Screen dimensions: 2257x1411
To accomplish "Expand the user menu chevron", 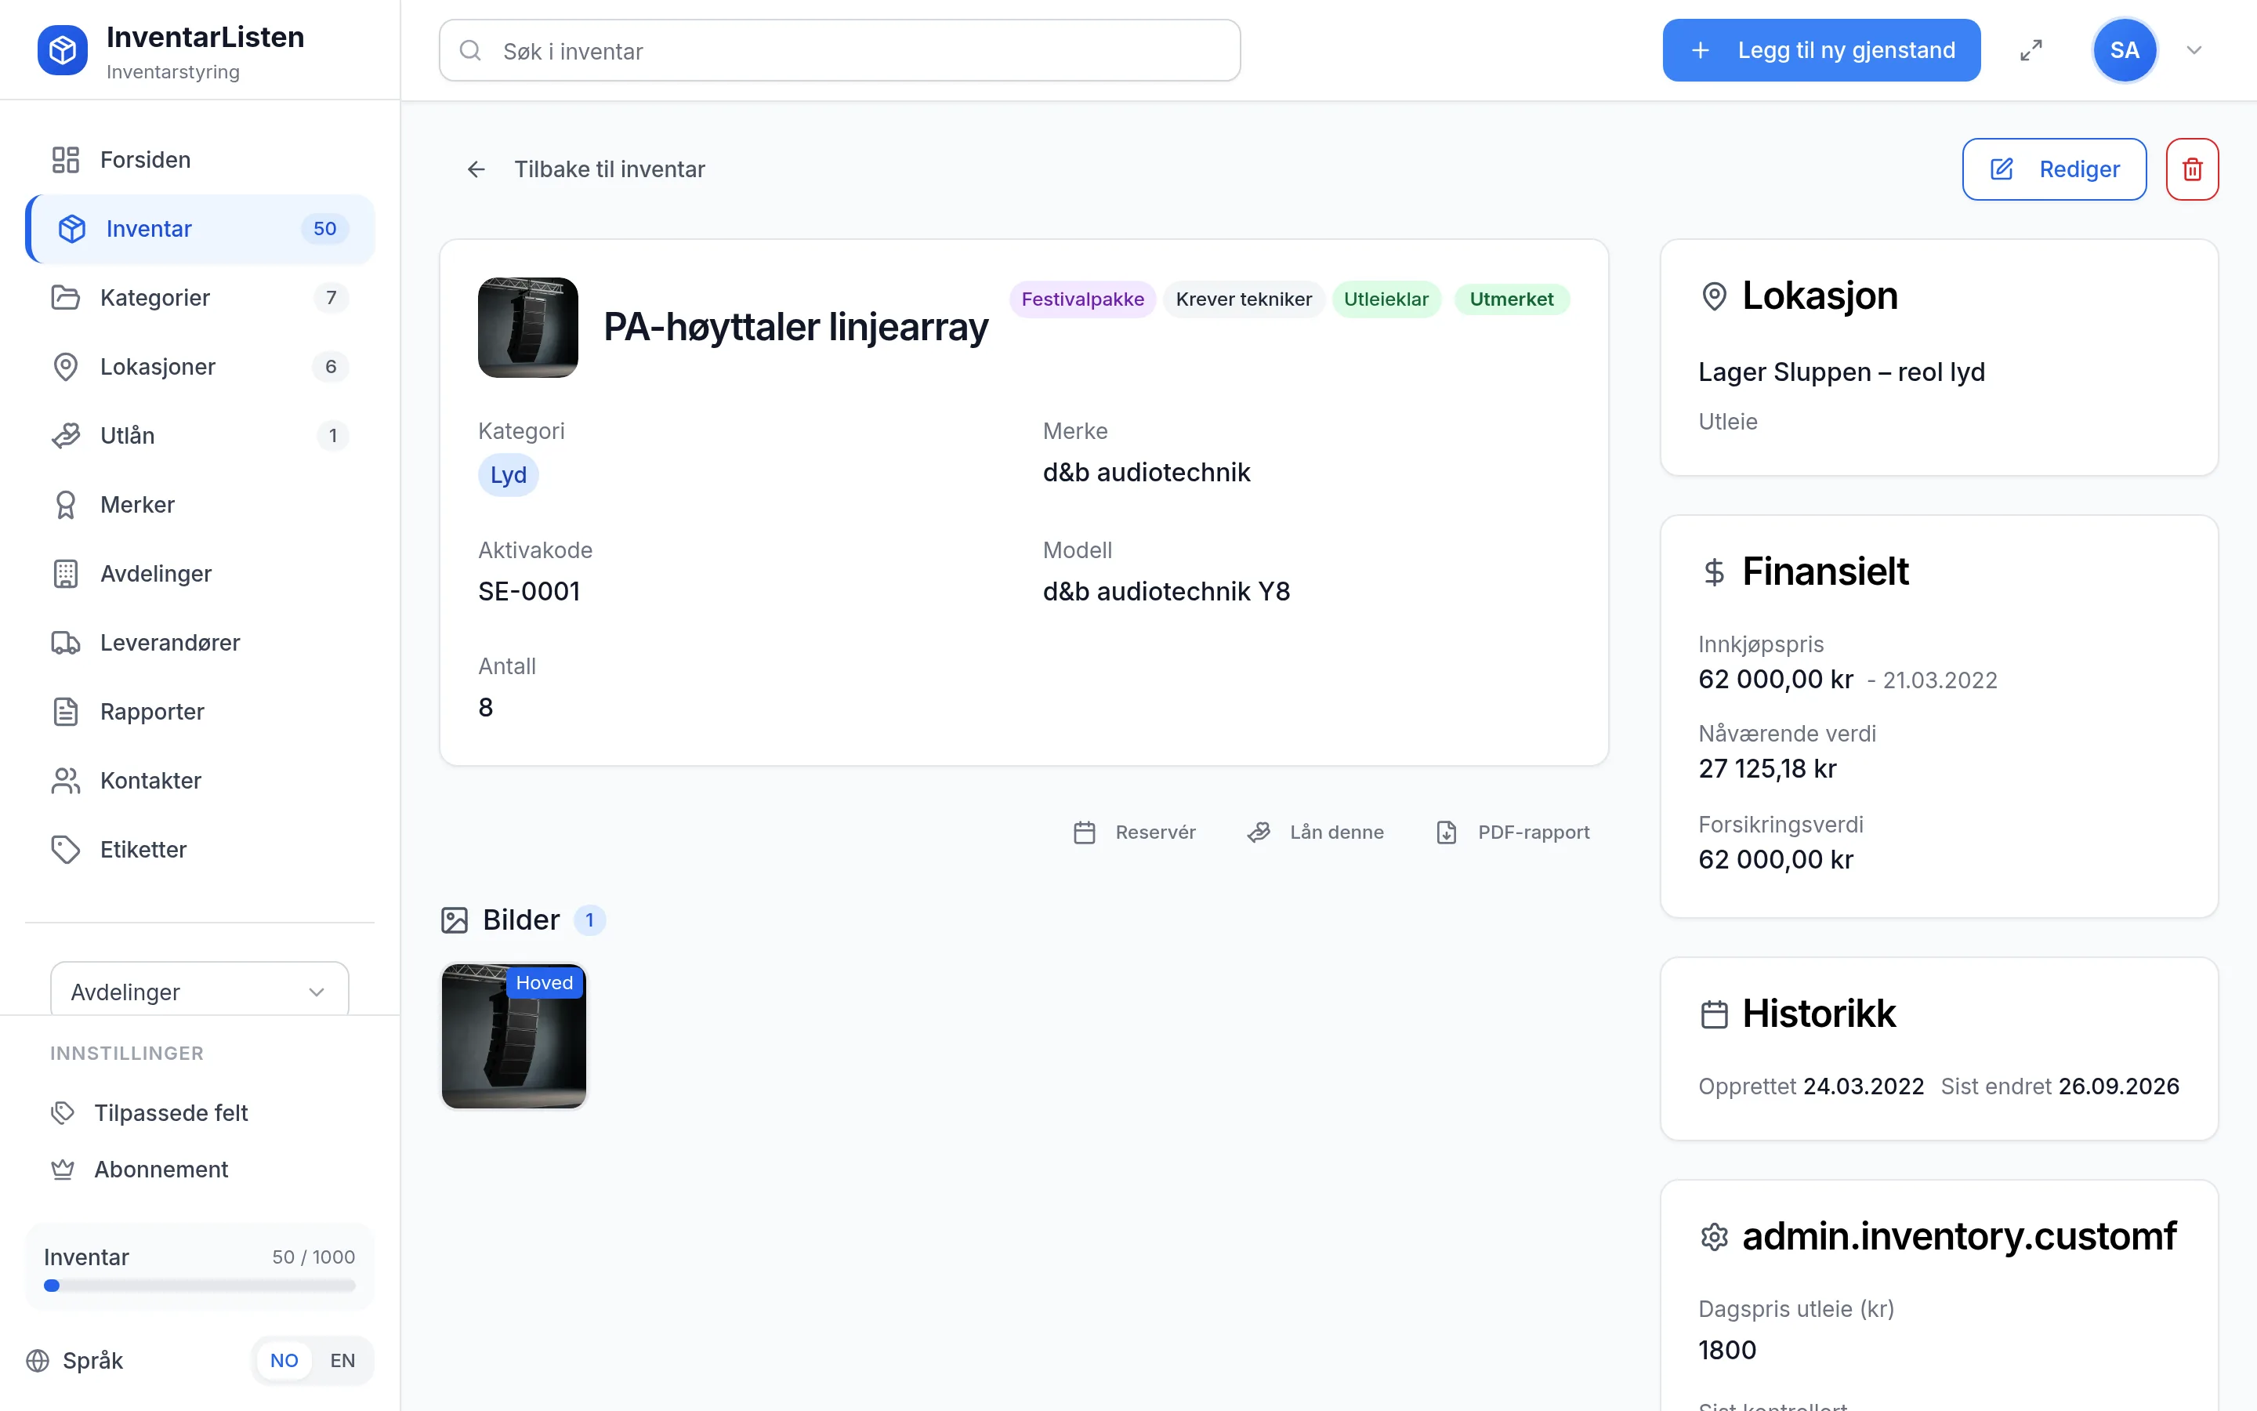I will click(x=2194, y=50).
